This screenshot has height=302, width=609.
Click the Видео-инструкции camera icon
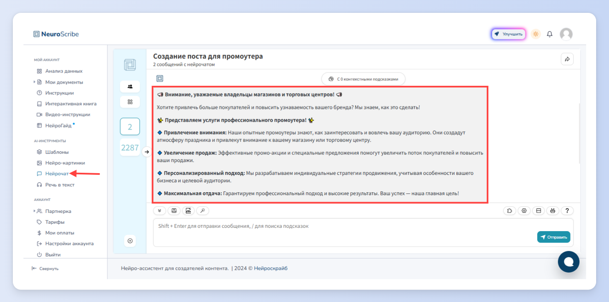39,114
